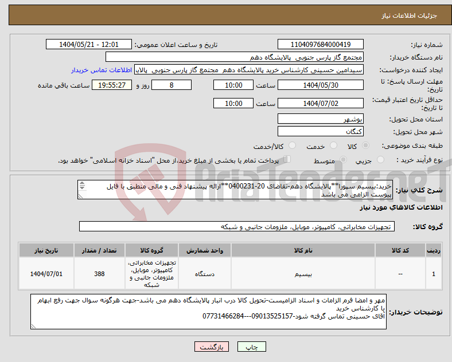Screen dimensions: 452x362
Task: Click the resize handle of توضیحات خریدار box
Action: (33, 326)
